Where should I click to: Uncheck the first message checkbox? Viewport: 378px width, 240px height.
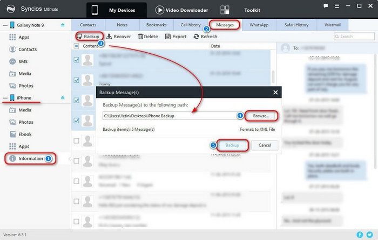(76, 60)
